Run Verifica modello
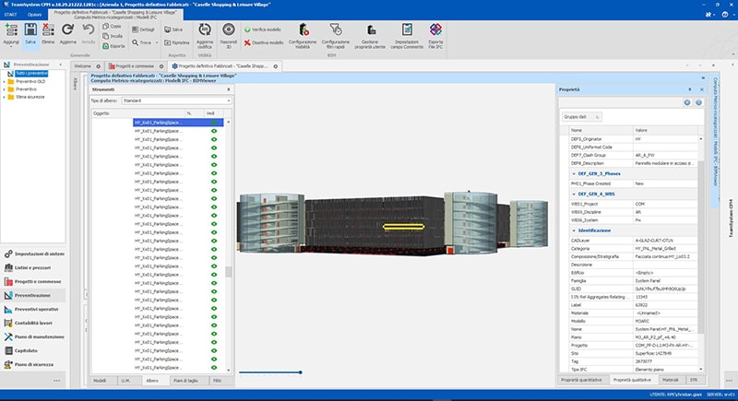738x401 pixels. pos(263,29)
